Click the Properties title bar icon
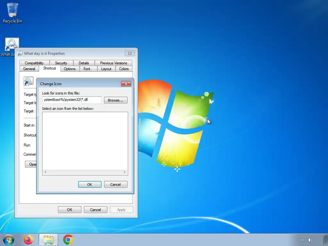The image size is (328, 246). point(20,53)
